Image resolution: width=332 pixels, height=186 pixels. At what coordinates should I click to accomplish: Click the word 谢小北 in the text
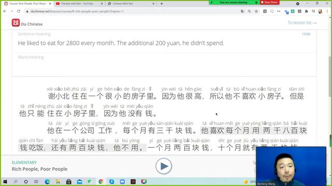59,97
